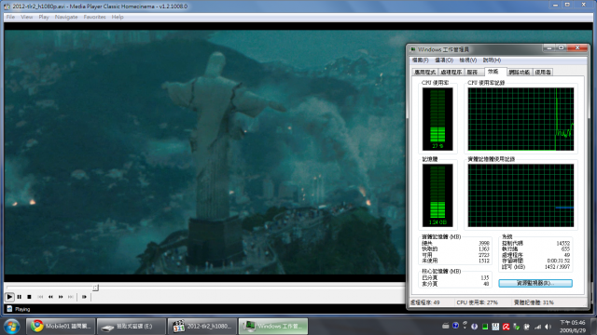Stop the video playback
Viewport: 597px width, 335px height.
click(29, 297)
